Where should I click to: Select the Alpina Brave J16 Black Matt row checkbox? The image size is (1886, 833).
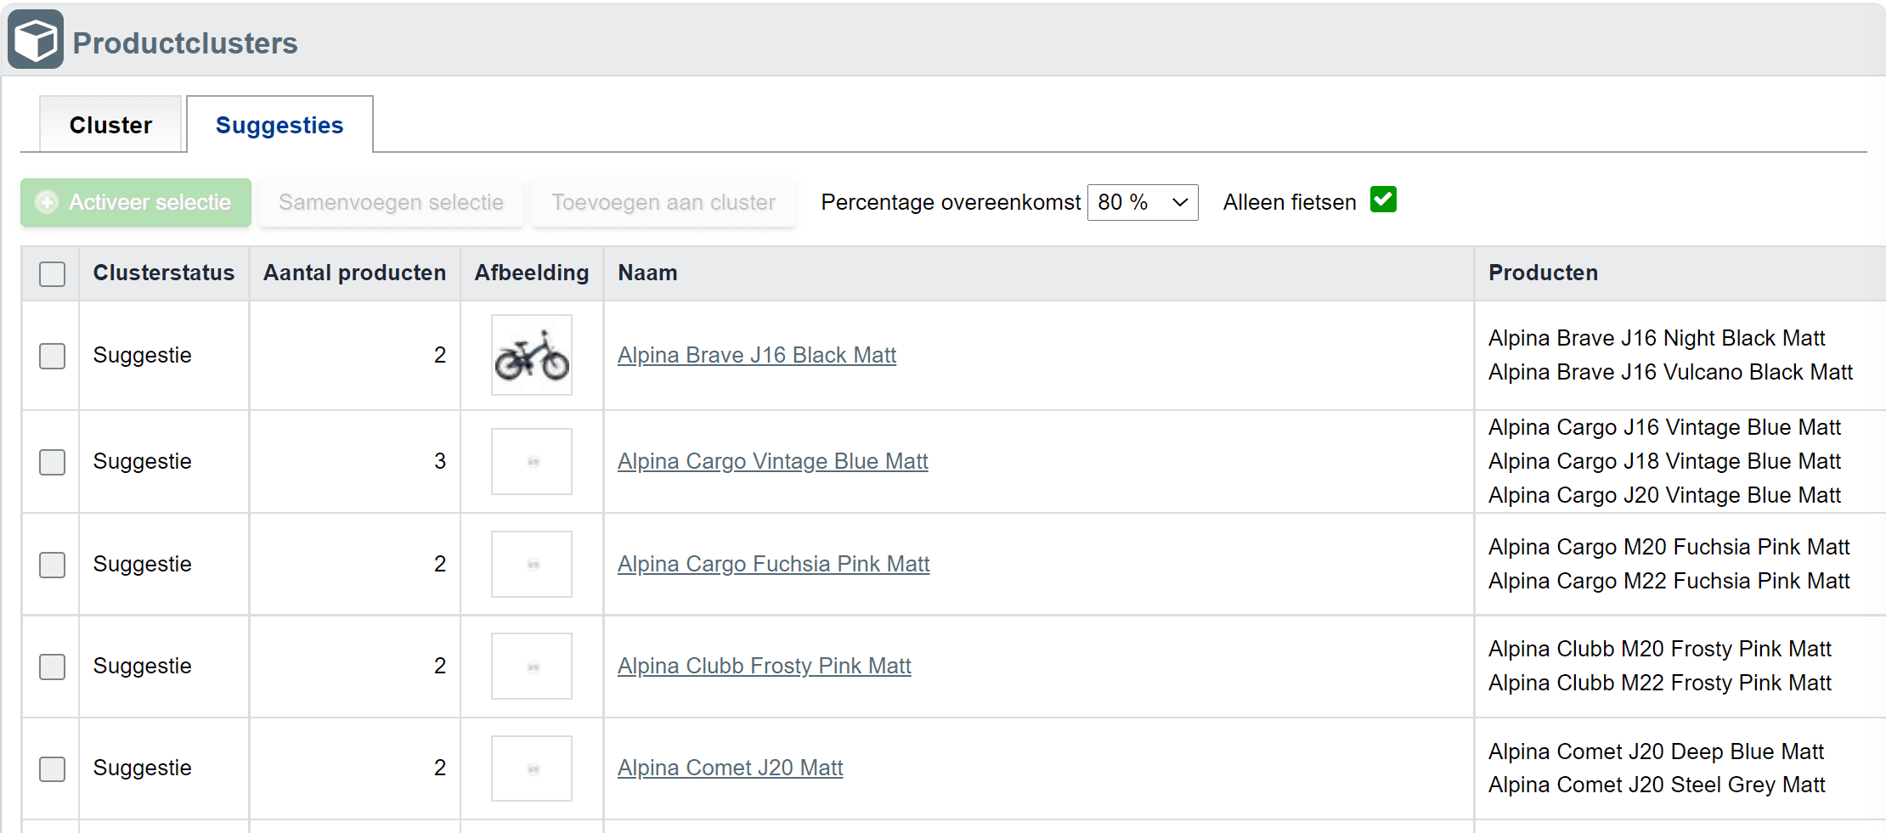point(53,356)
